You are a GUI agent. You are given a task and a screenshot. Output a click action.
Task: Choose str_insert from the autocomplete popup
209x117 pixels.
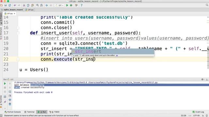pos(113,51)
